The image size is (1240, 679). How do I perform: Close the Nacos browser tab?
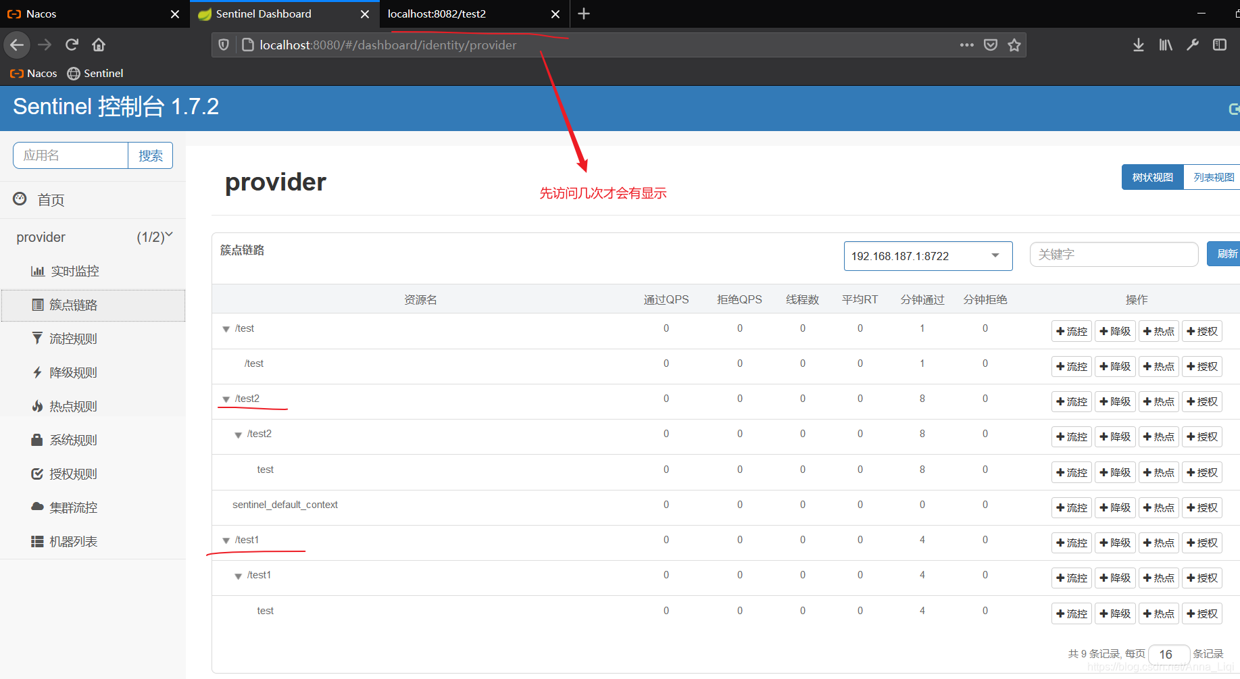click(175, 14)
